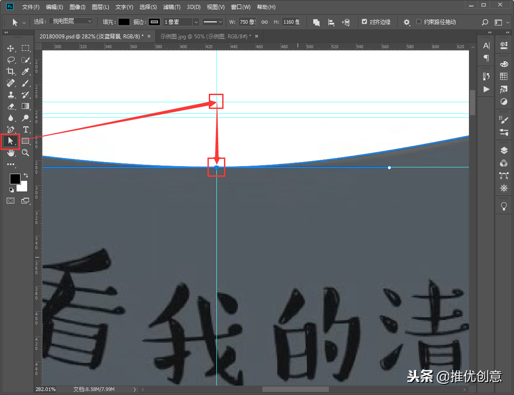
Task: Open the Learn lightbulb panel
Action: point(504,206)
